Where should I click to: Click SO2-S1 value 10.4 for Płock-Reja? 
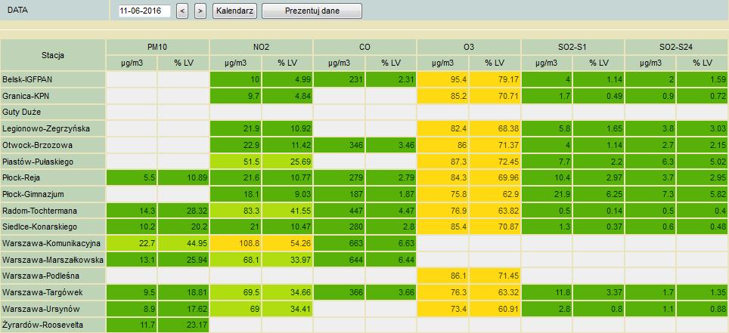[x=547, y=178]
